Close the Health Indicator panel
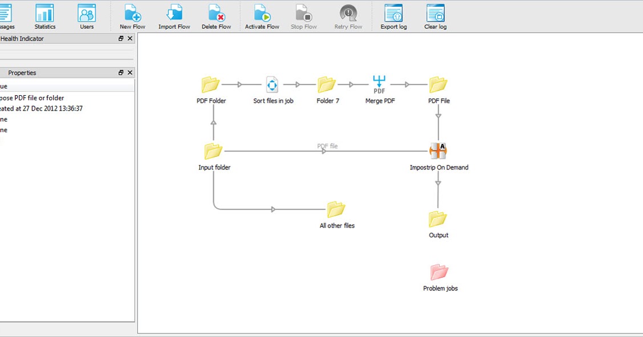Image resolution: width=643 pixels, height=337 pixels. 130,38
